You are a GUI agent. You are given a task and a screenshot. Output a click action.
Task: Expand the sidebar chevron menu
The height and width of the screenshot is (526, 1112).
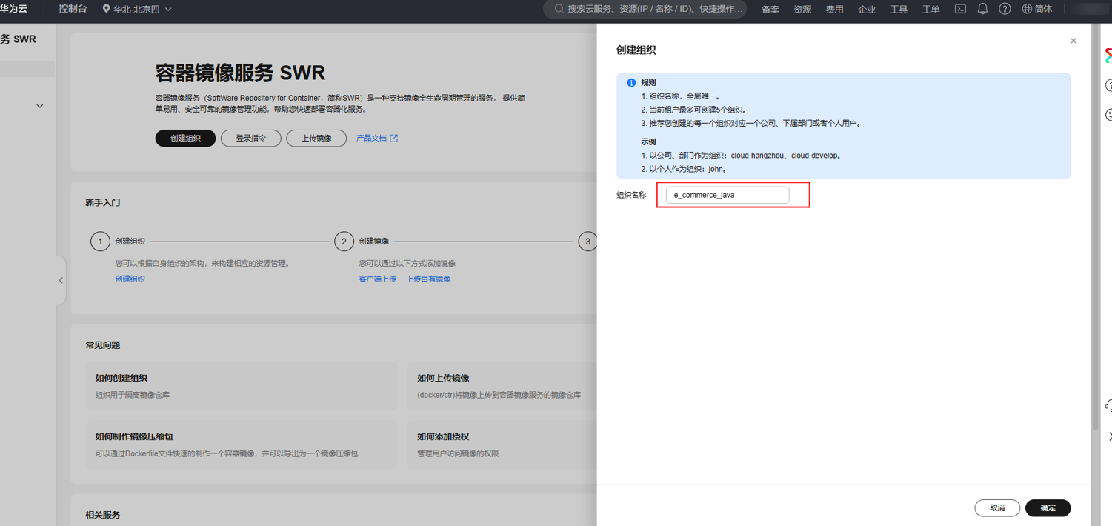[40, 106]
